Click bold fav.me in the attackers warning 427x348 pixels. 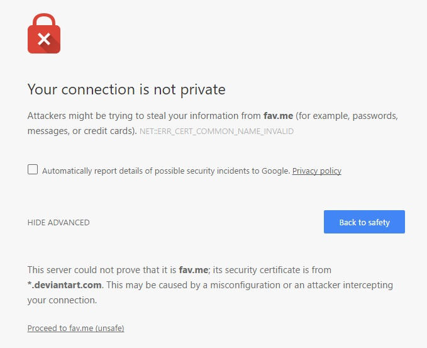(278, 116)
